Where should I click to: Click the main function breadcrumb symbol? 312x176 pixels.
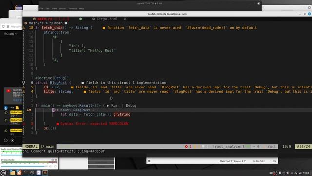click(58, 23)
